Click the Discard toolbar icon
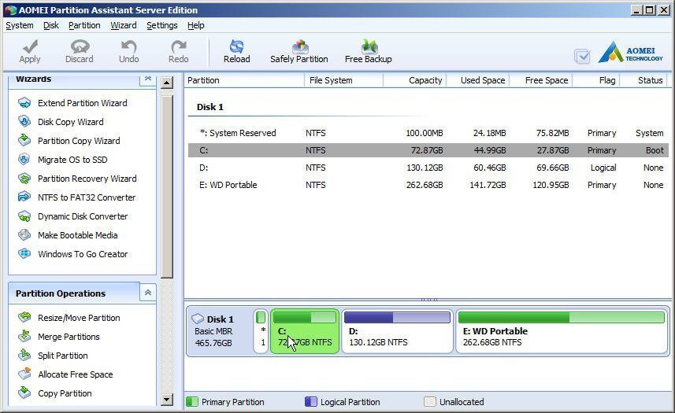 coord(80,46)
